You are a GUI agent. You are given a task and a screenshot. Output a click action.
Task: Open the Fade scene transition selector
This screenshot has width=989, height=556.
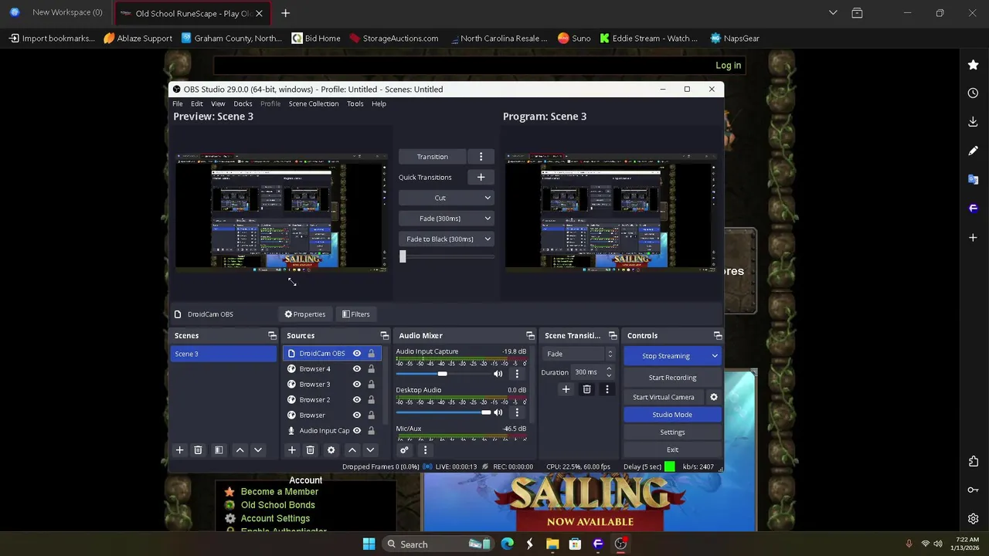[579, 354]
